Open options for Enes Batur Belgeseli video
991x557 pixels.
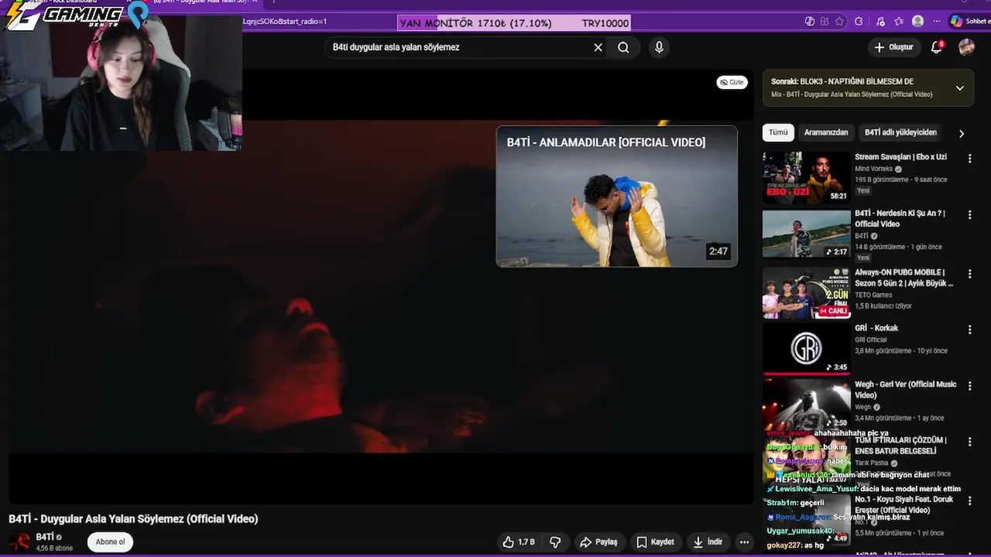coord(969,442)
